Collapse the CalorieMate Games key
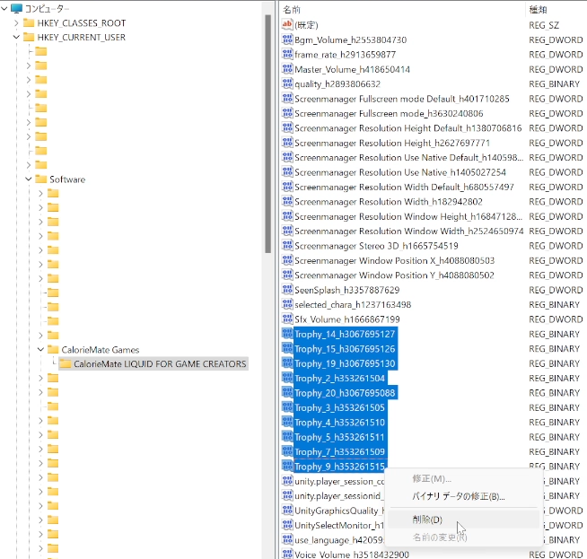The height and width of the screenshot is (559, 587). click(40, 350)
